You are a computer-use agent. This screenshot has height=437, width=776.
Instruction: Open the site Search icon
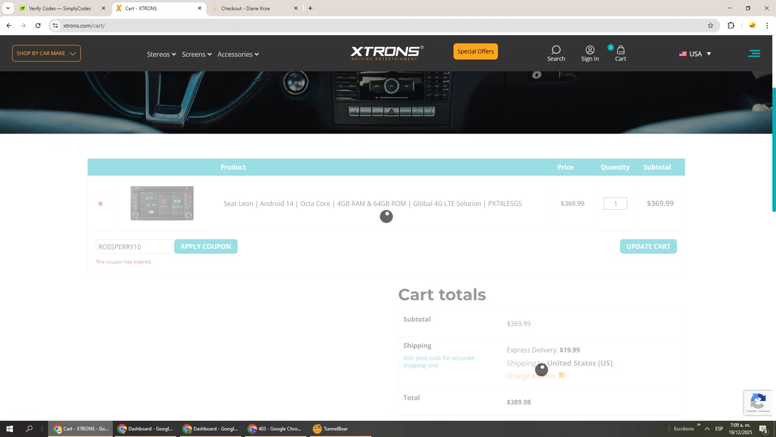[x=556, y=53]
